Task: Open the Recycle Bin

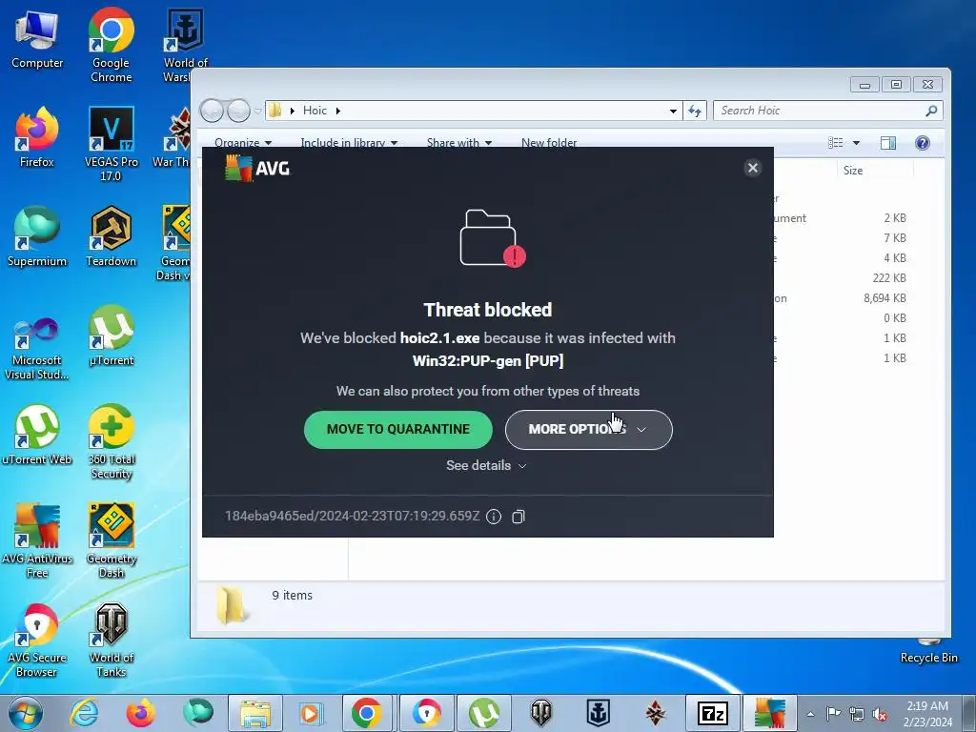Action: (928, 651)
